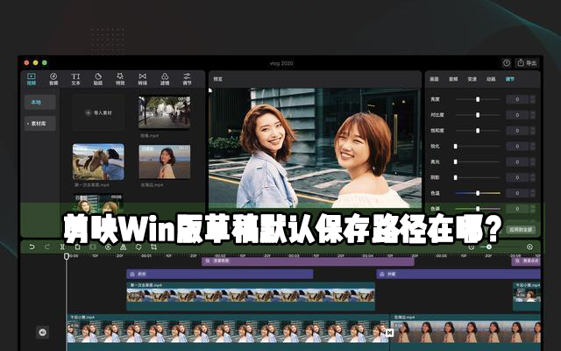Select the 调节 tab in the properties panel
This screenshot has width=561, height=351.
[510, 79]
